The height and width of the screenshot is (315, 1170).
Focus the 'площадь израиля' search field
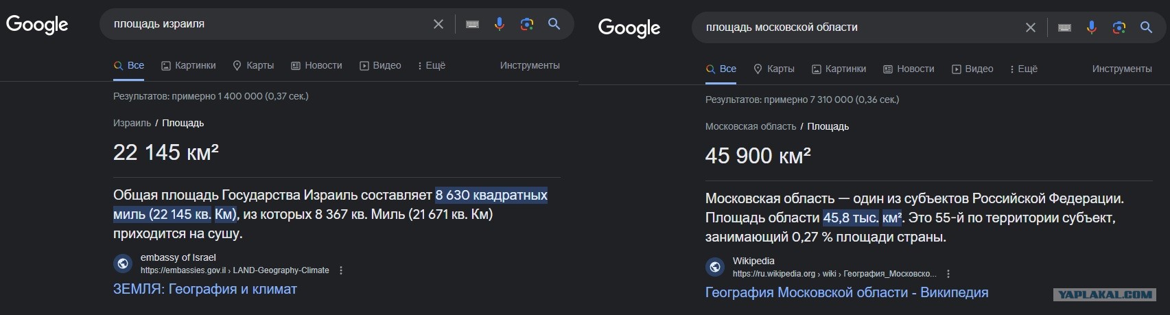(268, 24)
